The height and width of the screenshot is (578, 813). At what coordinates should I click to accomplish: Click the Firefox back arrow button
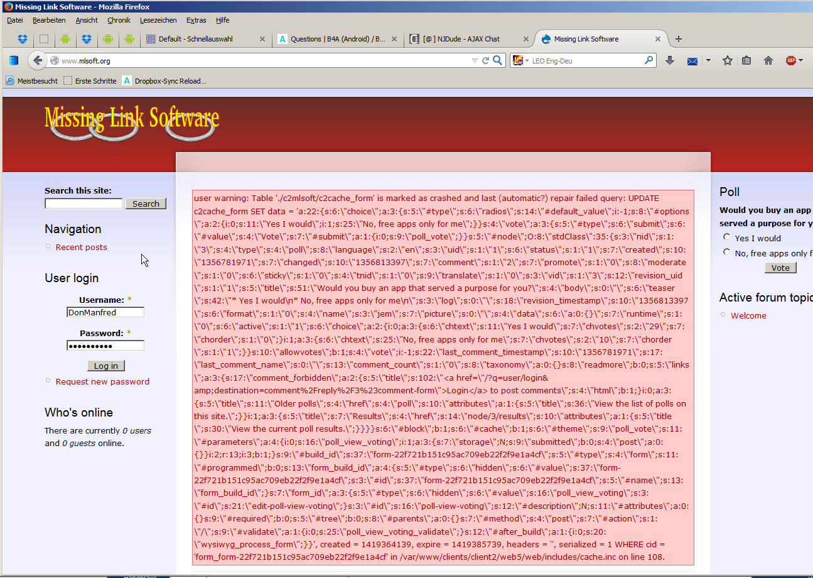click(38, 60)
